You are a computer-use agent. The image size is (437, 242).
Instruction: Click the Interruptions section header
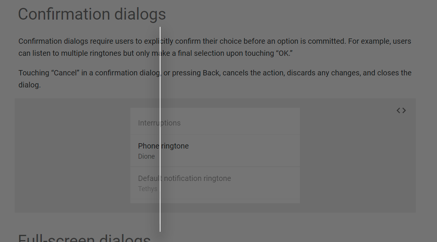[159, 123]
